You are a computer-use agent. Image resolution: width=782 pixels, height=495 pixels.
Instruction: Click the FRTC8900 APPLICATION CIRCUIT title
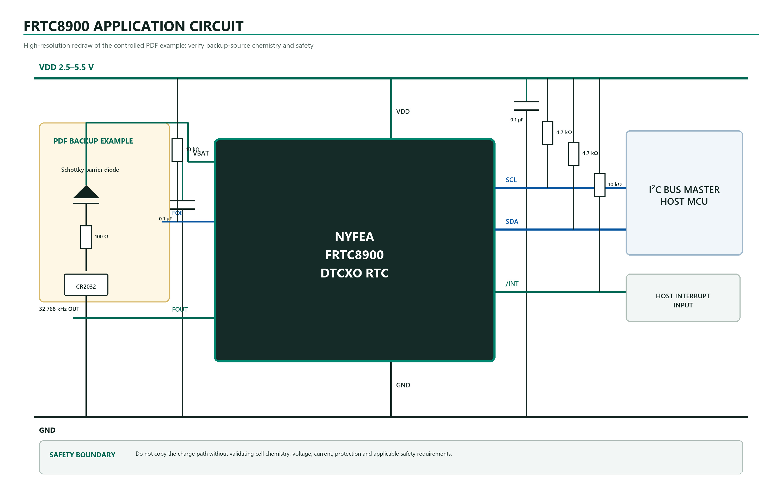point(133,26)
